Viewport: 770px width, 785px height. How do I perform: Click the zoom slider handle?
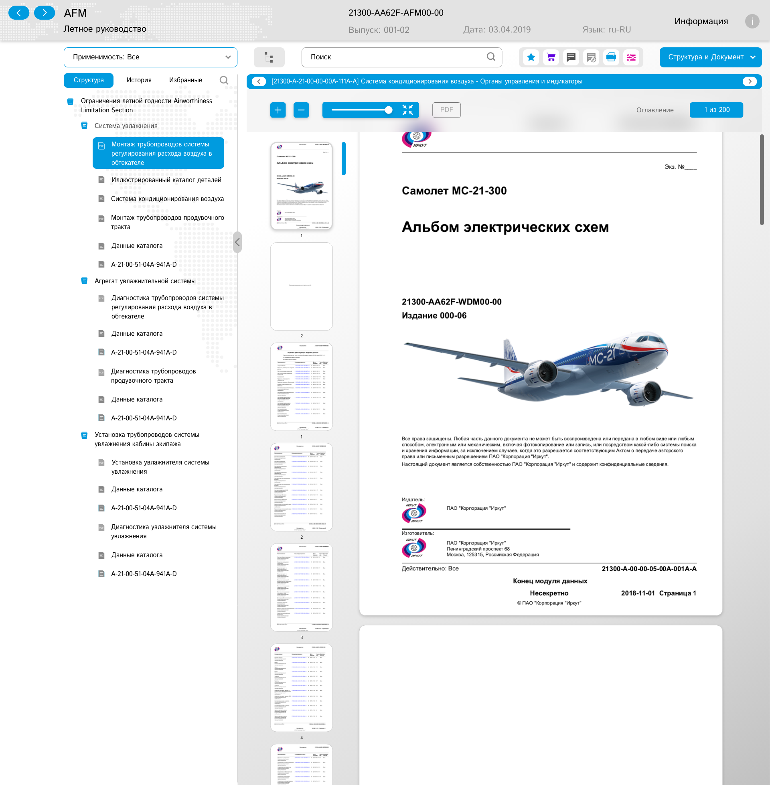388,110
